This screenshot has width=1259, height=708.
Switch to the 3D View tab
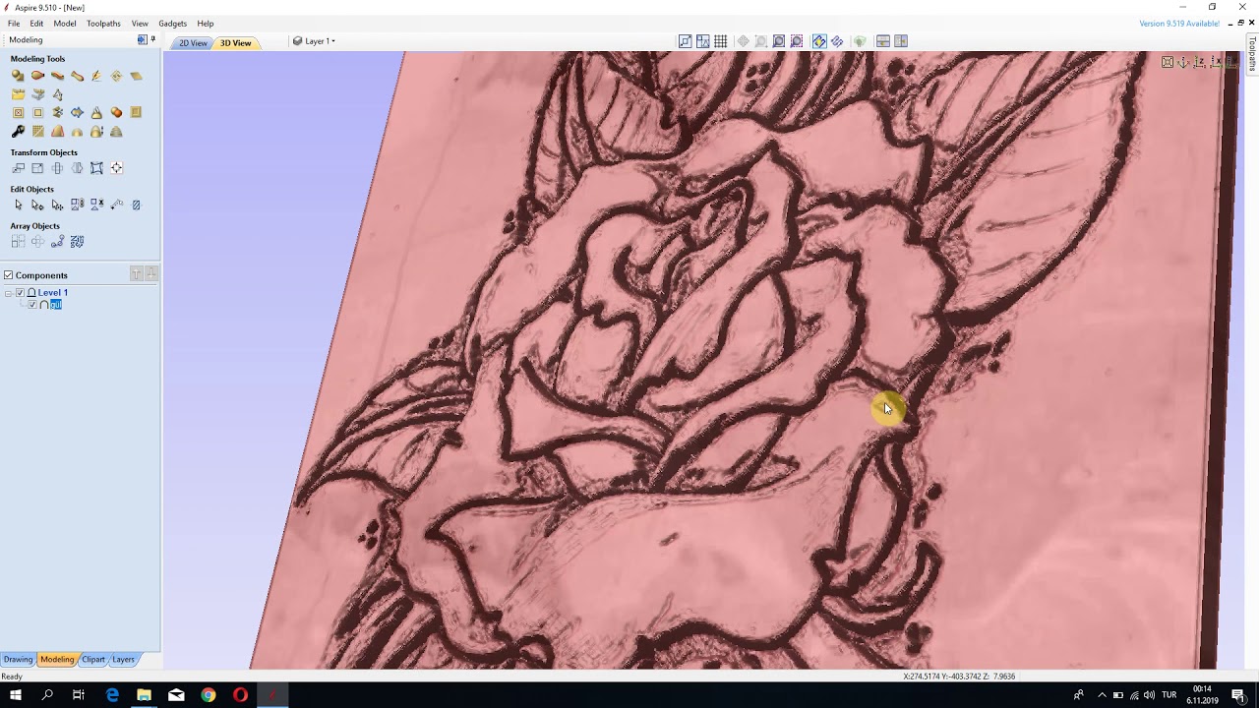coord(236,43)
